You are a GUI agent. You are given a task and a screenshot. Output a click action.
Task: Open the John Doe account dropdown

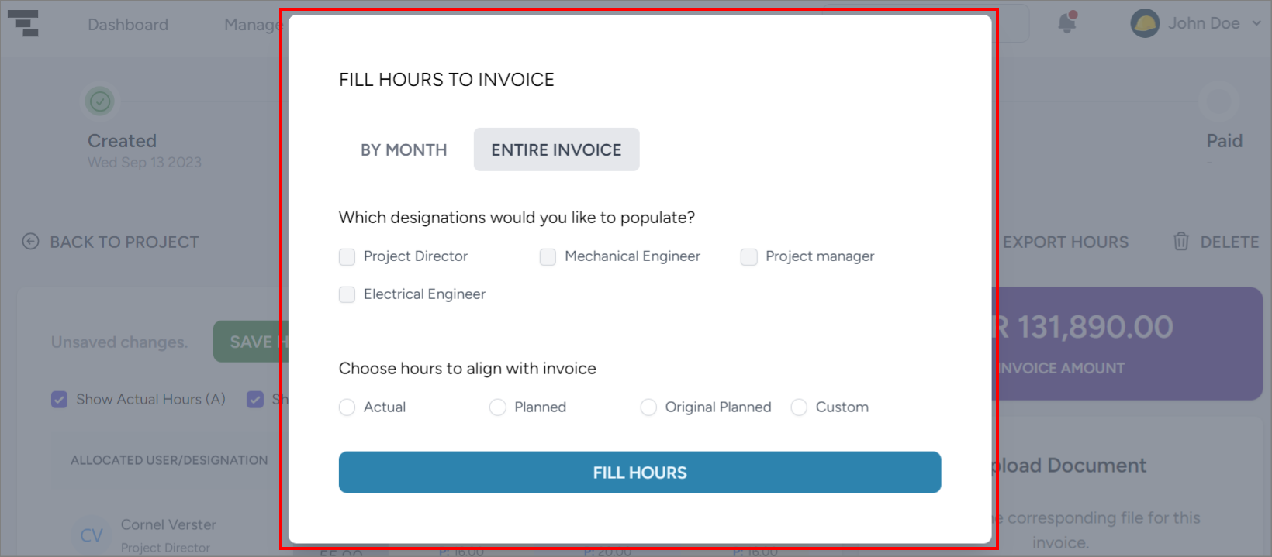coord(1256,23)
